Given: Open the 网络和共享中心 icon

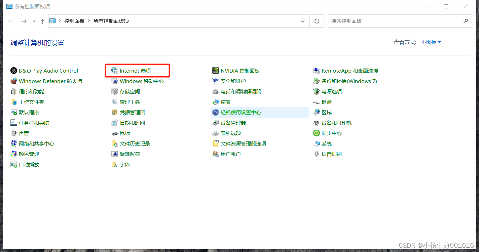Looking at the screenshot, I should 14,143.
